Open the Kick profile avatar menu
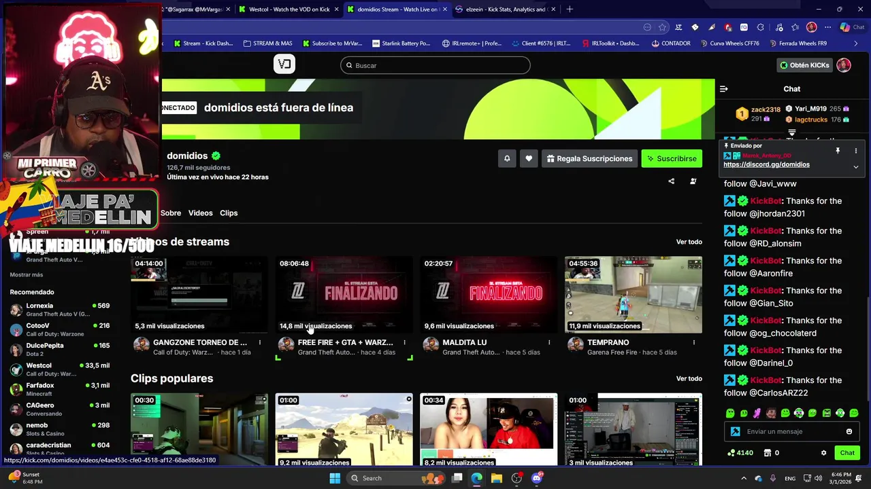871x489 pixels. coord(844,65)
